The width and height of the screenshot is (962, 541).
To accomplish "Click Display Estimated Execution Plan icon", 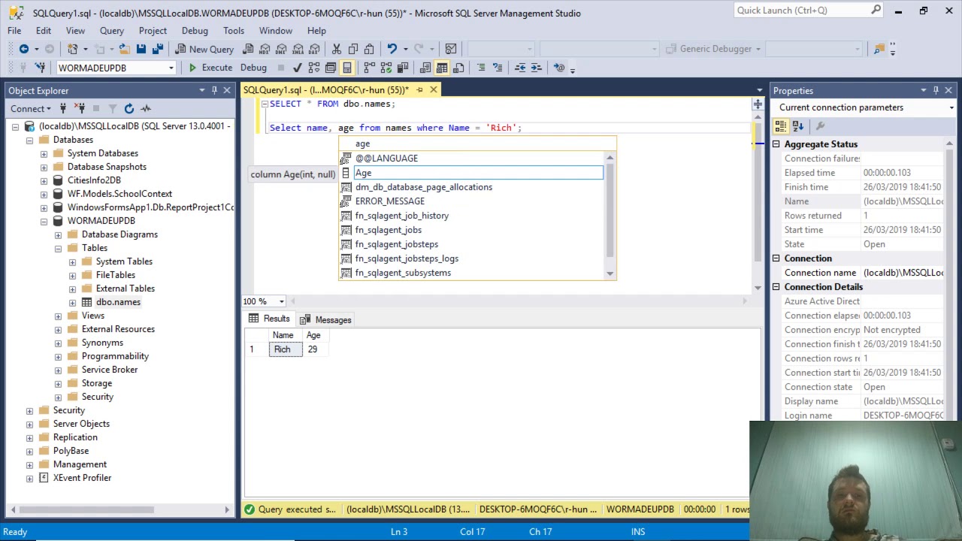I will pyautogui.click(x=313, y=68).
